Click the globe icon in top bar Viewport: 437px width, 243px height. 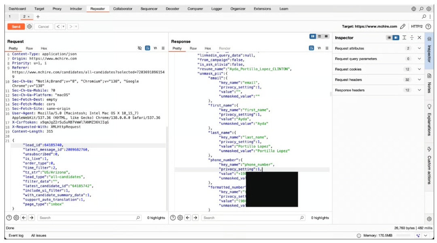point(414,8)
